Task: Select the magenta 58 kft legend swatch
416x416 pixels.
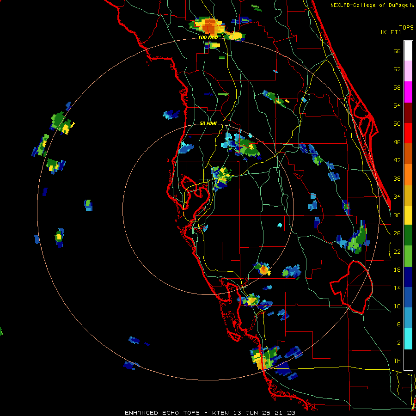Action: pos(408,92)
